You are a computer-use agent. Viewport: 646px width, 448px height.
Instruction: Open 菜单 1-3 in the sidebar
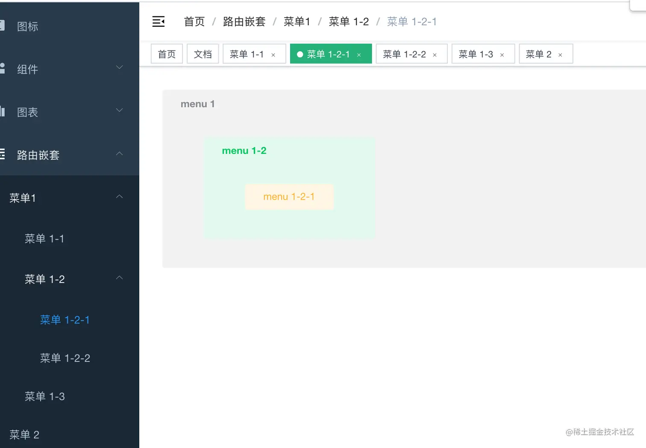pyautogui.click(x=70, y=396)
